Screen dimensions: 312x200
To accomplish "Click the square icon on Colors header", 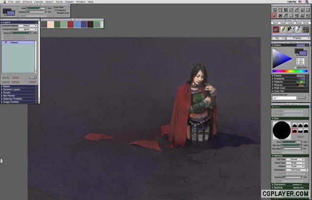I will (x=307, y=45).
